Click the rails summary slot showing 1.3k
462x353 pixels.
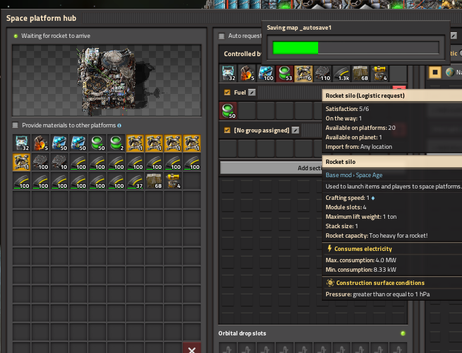click(341, 74)
